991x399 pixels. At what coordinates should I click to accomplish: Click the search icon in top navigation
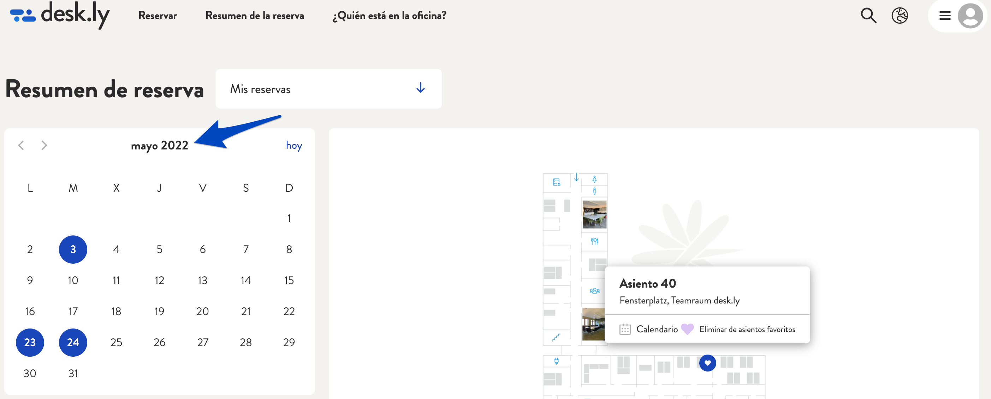click(x=868, y=16)
